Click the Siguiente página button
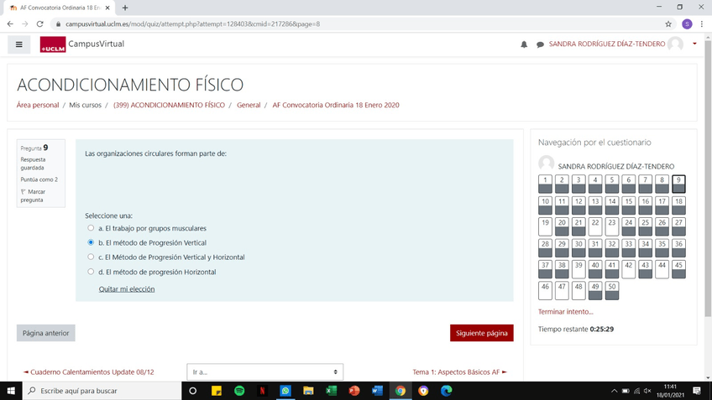The image size is (712, 400). tap(481, 333)
